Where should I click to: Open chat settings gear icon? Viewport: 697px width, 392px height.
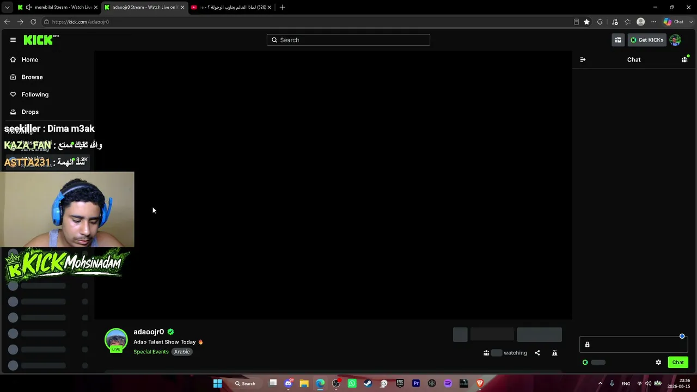(x=658, y=362)
